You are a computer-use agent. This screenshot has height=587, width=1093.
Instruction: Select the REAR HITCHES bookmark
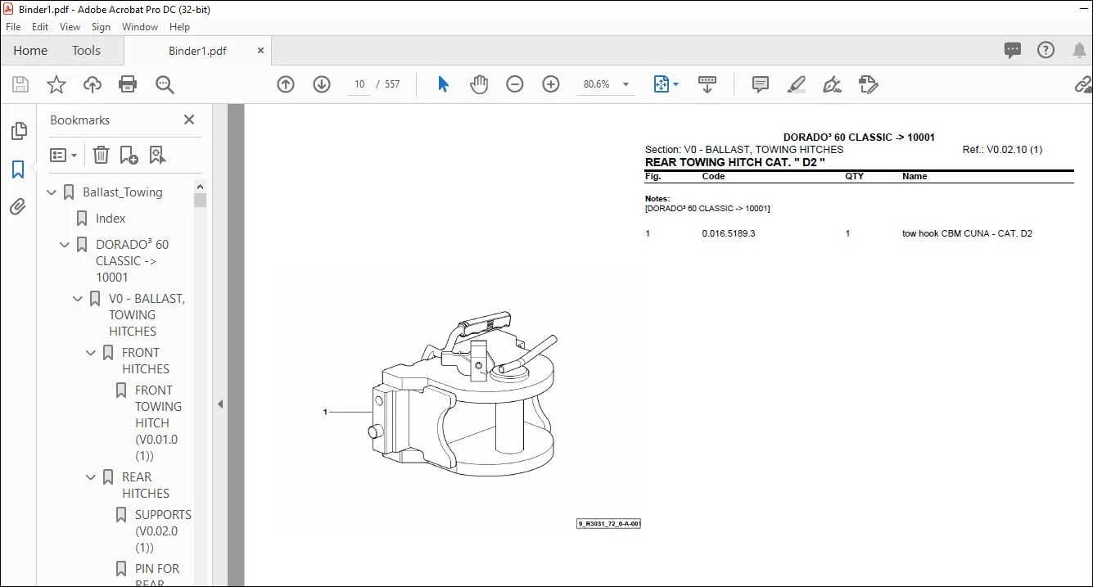tap(146, 485)
